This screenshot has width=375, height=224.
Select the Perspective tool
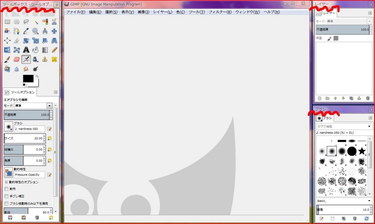(x=54, y=41)
